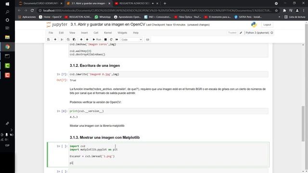Open the browser extensions puzzle icon

tap(284, 11)
